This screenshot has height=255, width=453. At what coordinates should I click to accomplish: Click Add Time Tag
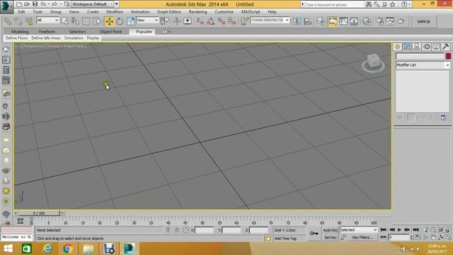285,238
